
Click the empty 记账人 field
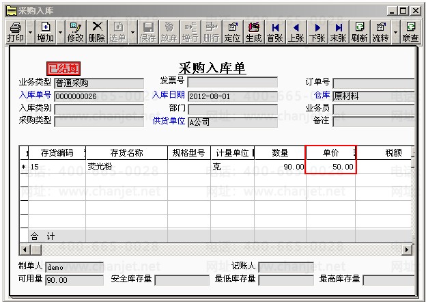point(286,267)
